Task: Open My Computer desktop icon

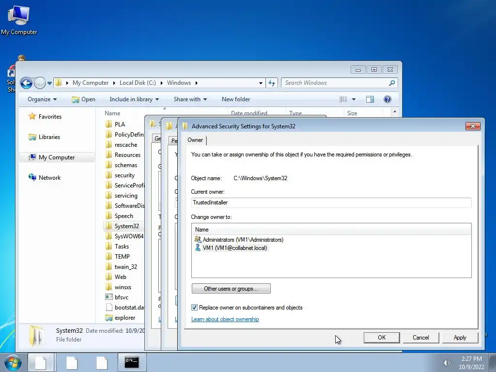Action: (x=19, y=20)
